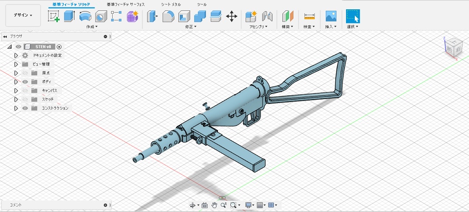Click the Measure ruler icon
469x212 pixels.
click(309, 16)
